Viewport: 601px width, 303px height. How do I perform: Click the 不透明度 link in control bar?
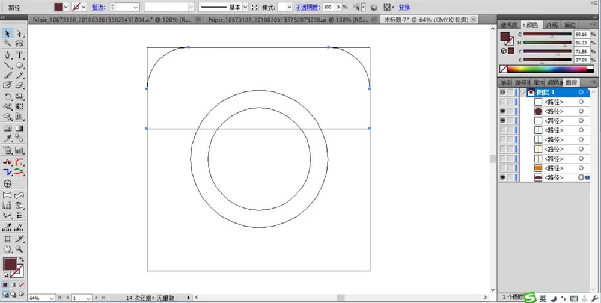click(308, 7)
